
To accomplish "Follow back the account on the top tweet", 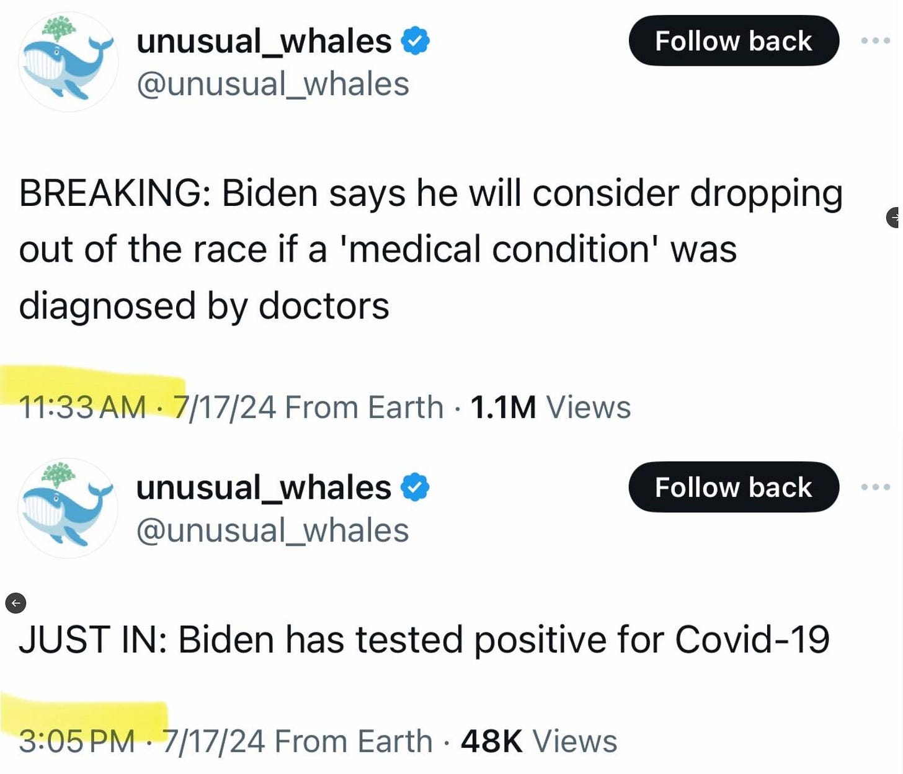I will click(734, 41).
